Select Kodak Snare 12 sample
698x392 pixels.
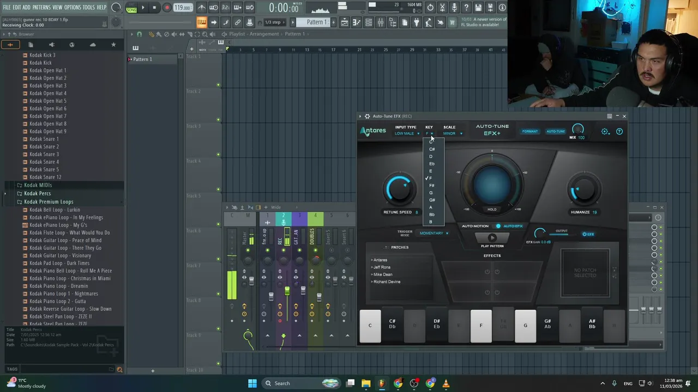45,177
